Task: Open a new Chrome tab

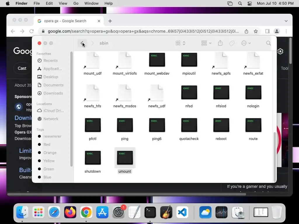Action: [110, 21]
